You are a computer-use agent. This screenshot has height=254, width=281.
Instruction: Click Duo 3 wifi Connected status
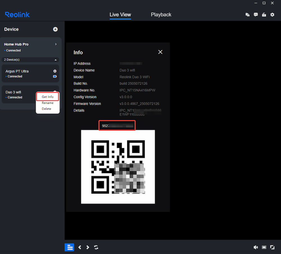coord(15,97)
